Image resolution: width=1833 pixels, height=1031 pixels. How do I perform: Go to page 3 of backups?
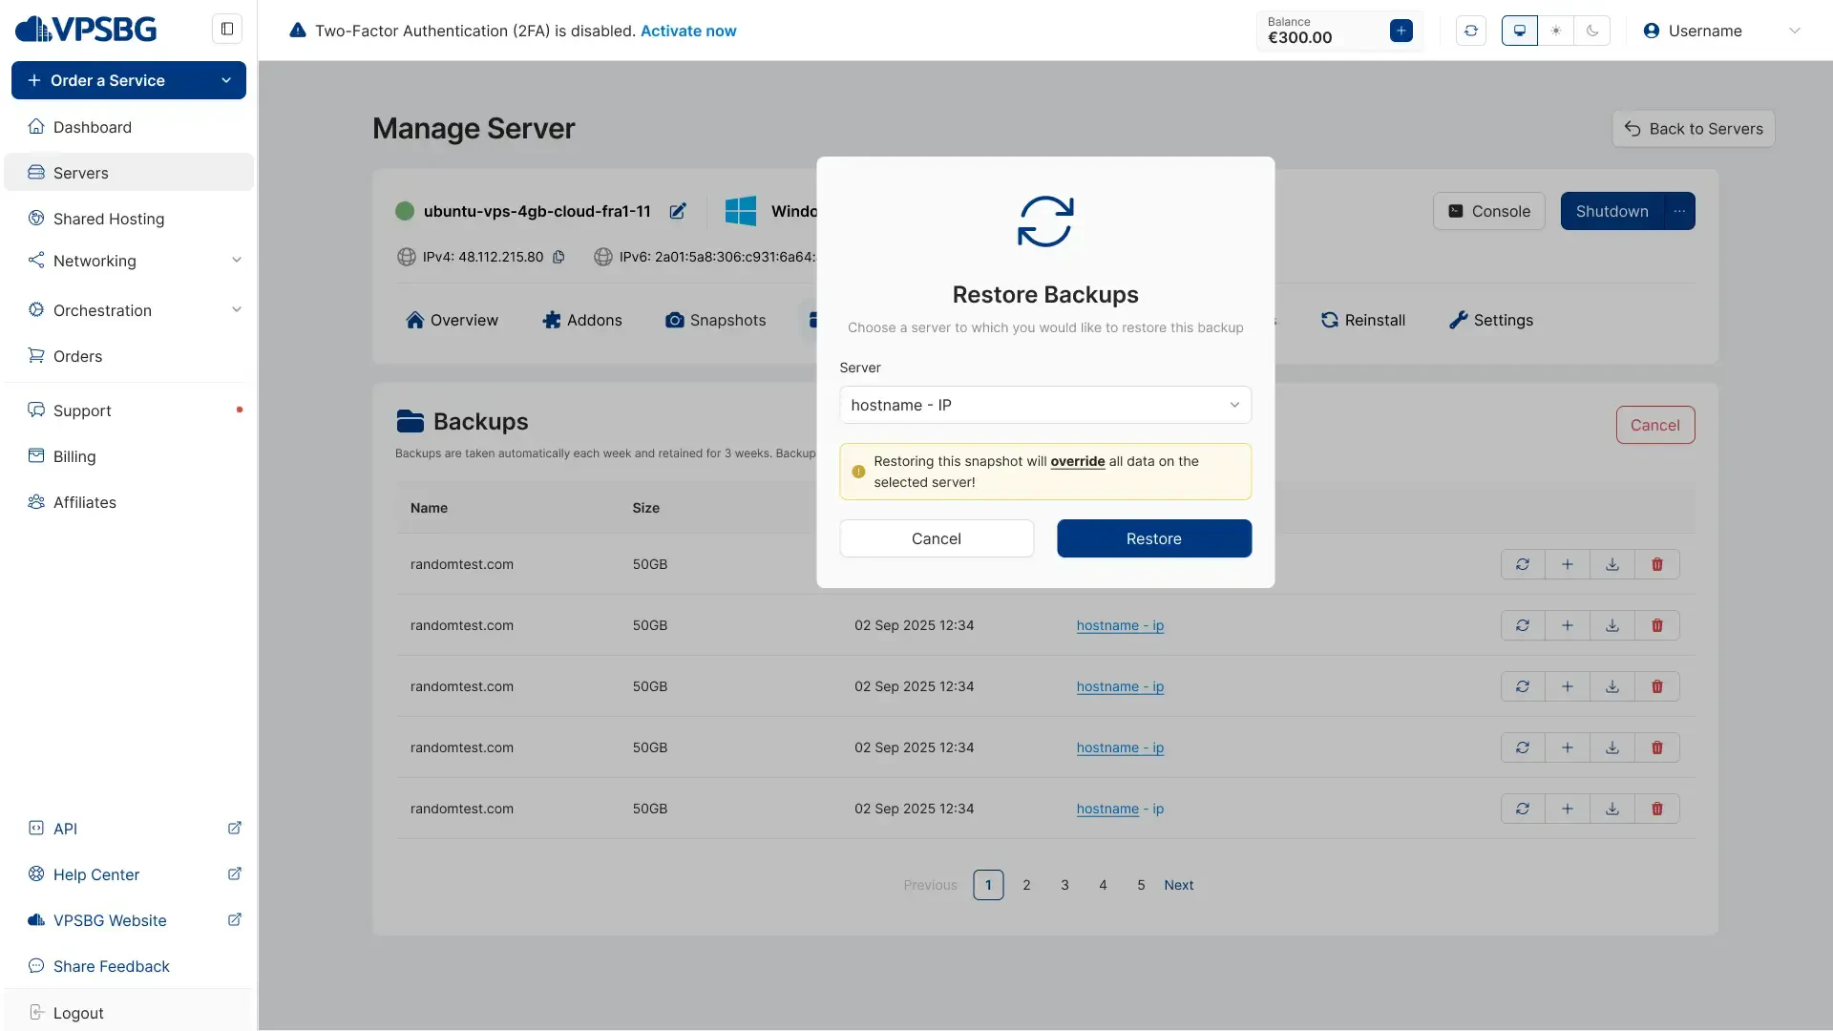tap(1064, 885)
